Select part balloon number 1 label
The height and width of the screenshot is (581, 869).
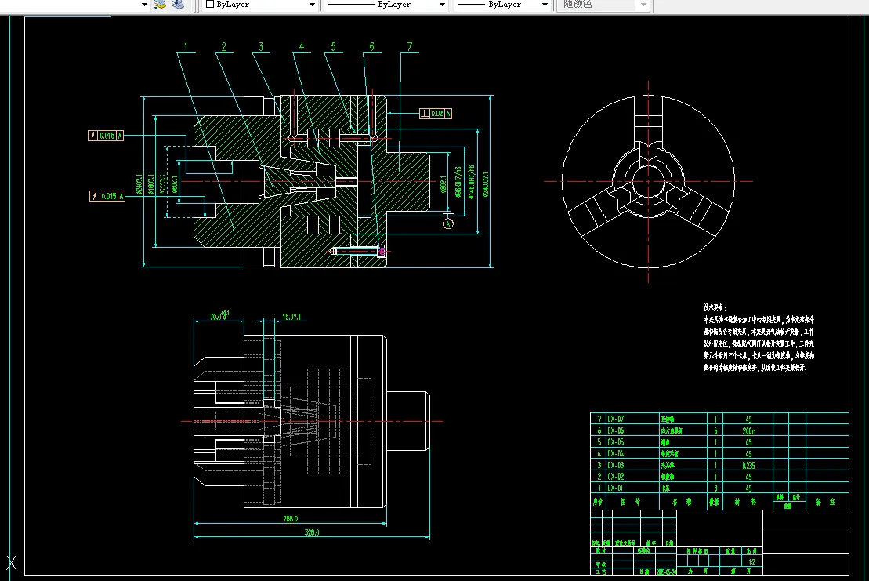186,47
